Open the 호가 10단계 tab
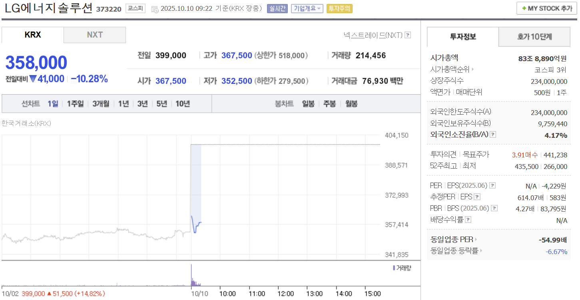This screenshot has width=580, height=300. 534,36
